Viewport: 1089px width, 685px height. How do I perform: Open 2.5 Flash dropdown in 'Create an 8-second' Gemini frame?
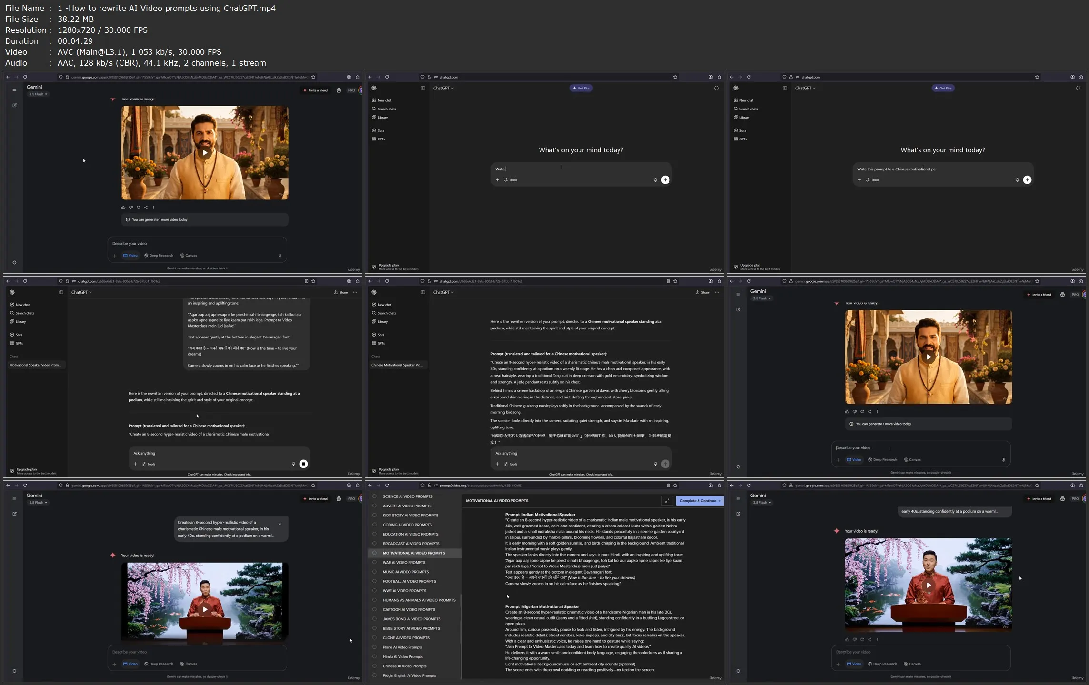point(38,503)
